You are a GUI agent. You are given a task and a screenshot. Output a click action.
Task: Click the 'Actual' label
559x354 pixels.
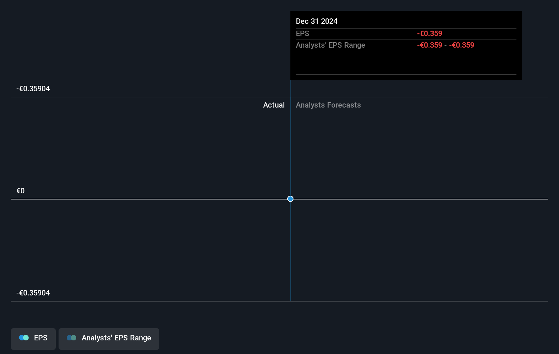tap(274, 105)
